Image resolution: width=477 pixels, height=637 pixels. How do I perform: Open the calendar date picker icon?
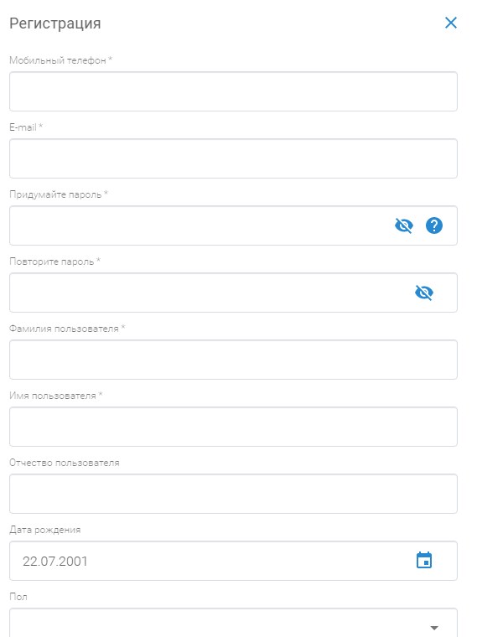point(424,560)
